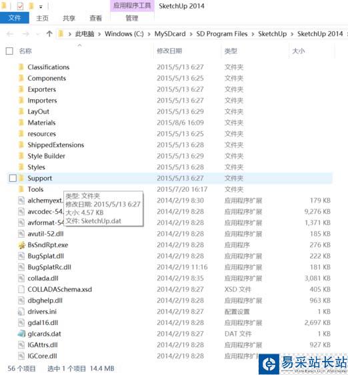Sort by the 类型 column header
Image resolution: width=348 pixels, height=375 pixels.
click(231, 51)
